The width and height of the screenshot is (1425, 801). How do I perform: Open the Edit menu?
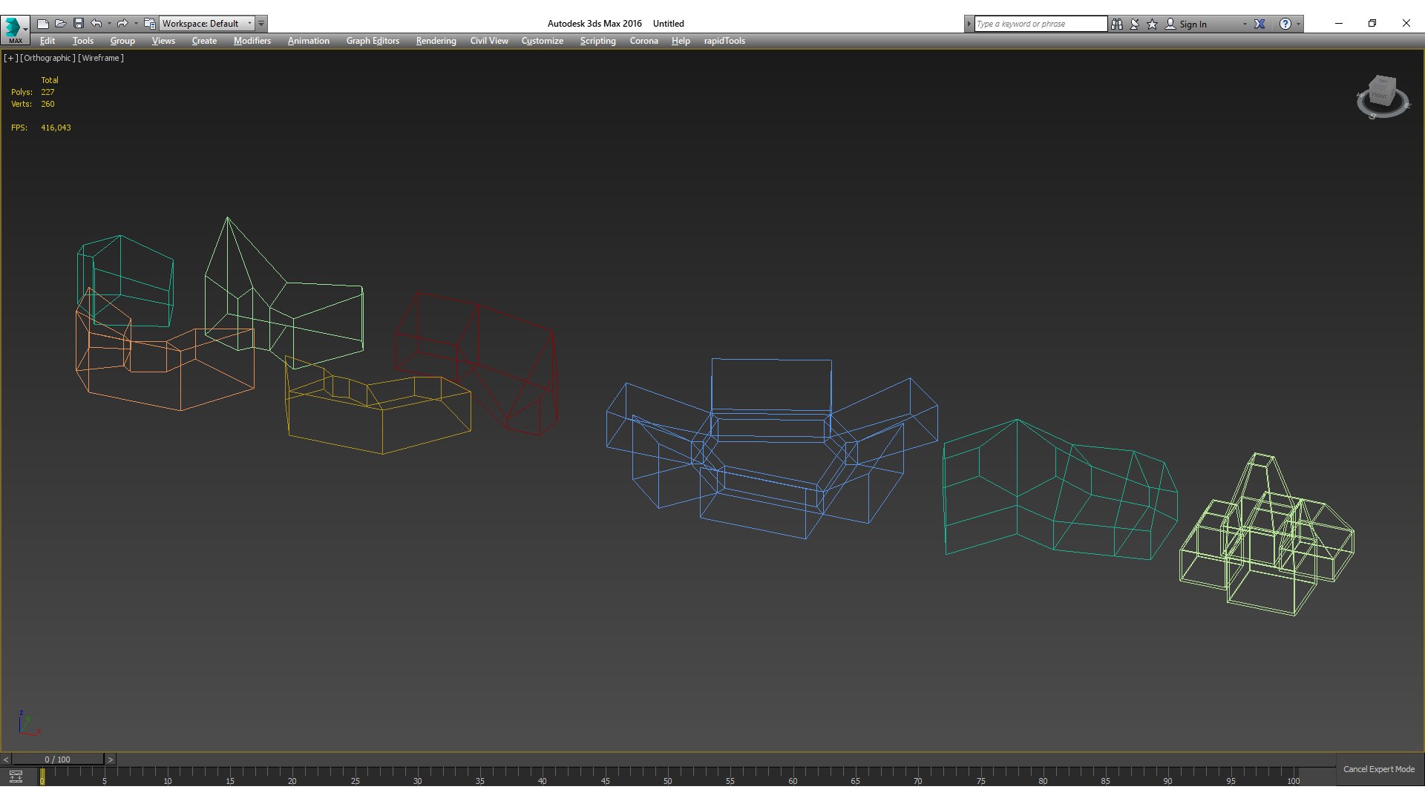[x=47, y=41]
